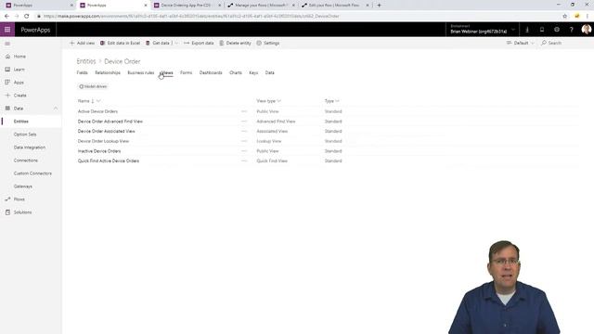594x334 pixels.
Task: Open Device Order Advanced Find View
Action: [110, 122]
